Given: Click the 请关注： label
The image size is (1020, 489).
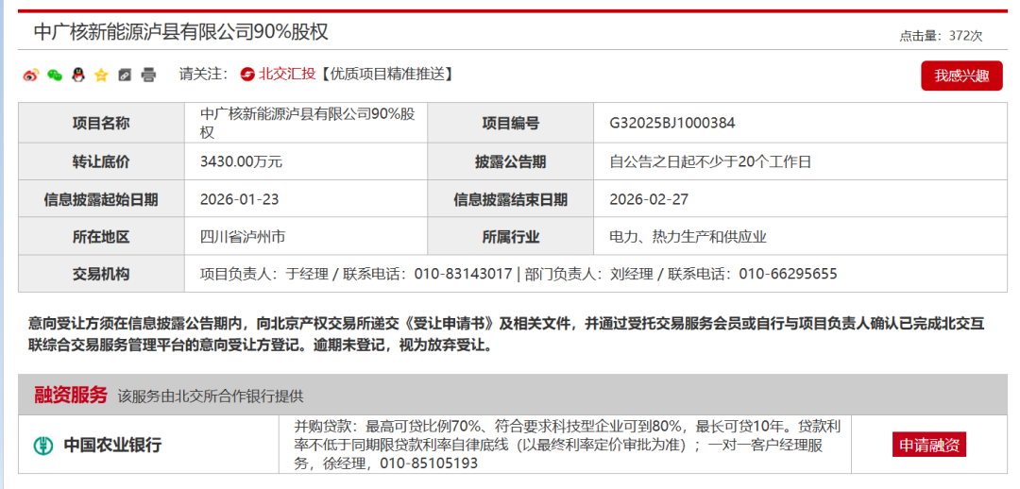Looking at the screenshot, I should click(x=204, y=75).
